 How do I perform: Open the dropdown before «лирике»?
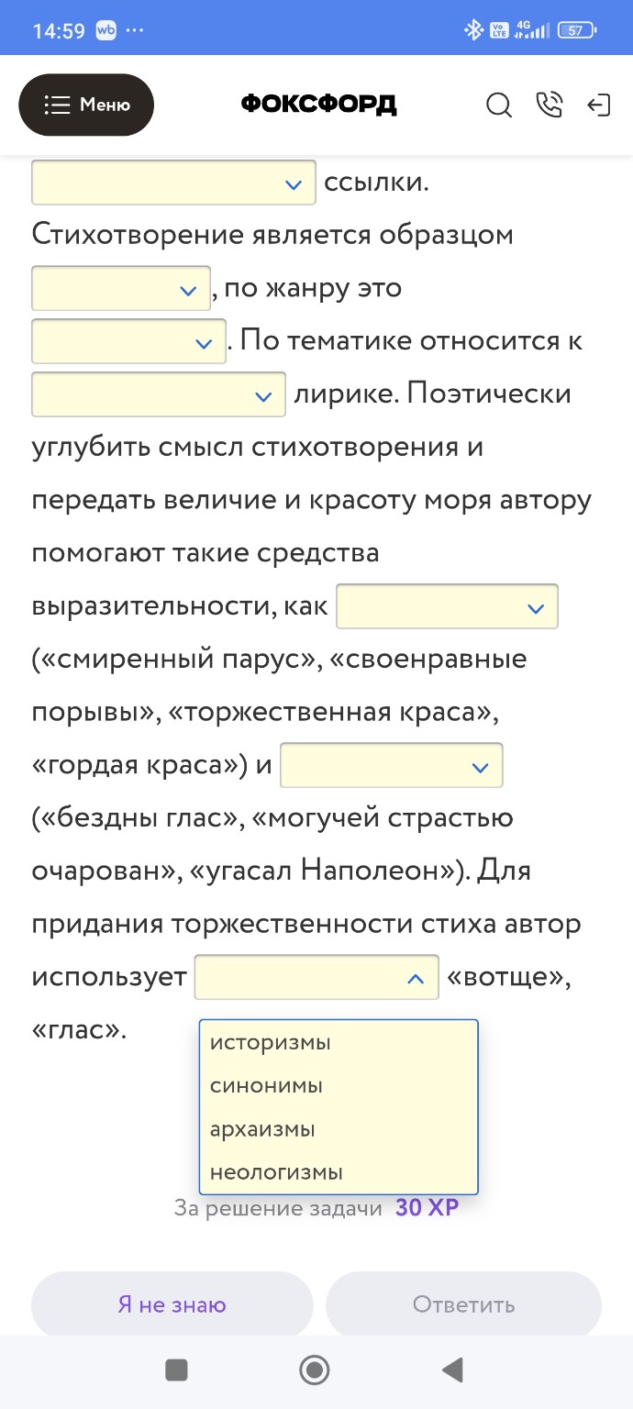[x=158, y=394]
